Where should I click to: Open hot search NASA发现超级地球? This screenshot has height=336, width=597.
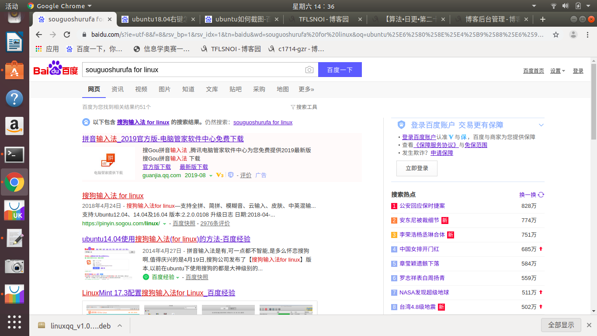coord(424,292)
